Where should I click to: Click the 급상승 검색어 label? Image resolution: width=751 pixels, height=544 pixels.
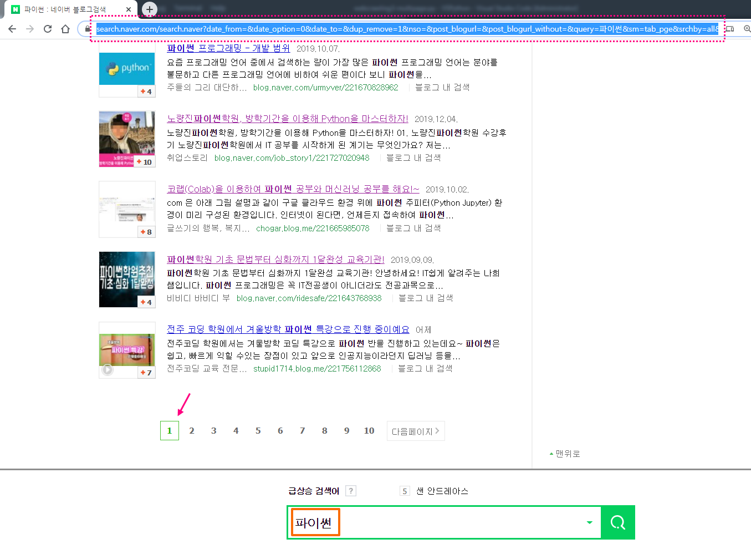(x=314, y=491)
